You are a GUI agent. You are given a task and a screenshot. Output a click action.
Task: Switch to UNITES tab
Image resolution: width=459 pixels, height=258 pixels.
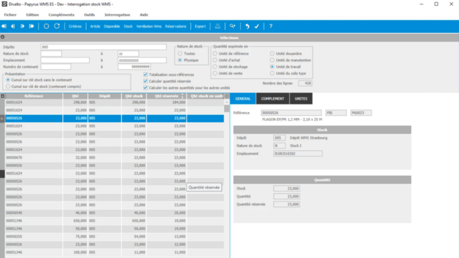[x=301, y=98]
